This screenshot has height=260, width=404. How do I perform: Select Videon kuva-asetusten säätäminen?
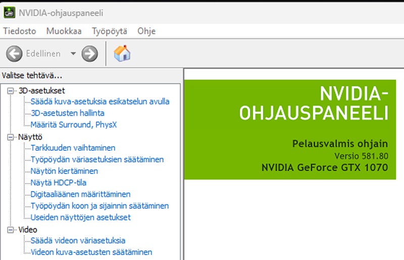[x=91, y=252]
